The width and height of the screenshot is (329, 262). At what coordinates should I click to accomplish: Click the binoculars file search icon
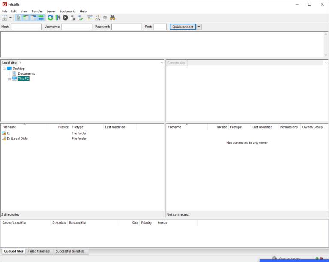coord(112,18)
